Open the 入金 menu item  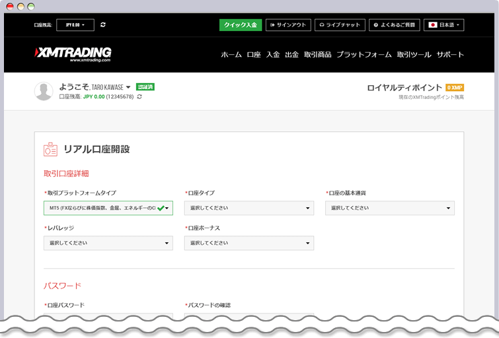pos(273,55)
